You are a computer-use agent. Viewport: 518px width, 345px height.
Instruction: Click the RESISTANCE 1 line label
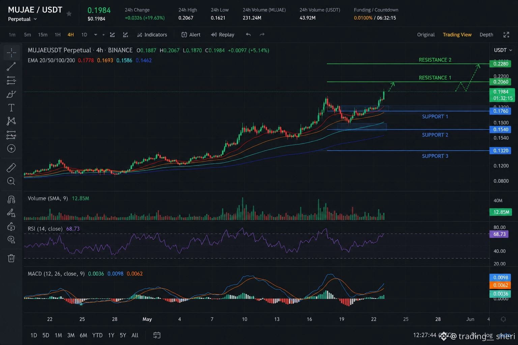435,78
